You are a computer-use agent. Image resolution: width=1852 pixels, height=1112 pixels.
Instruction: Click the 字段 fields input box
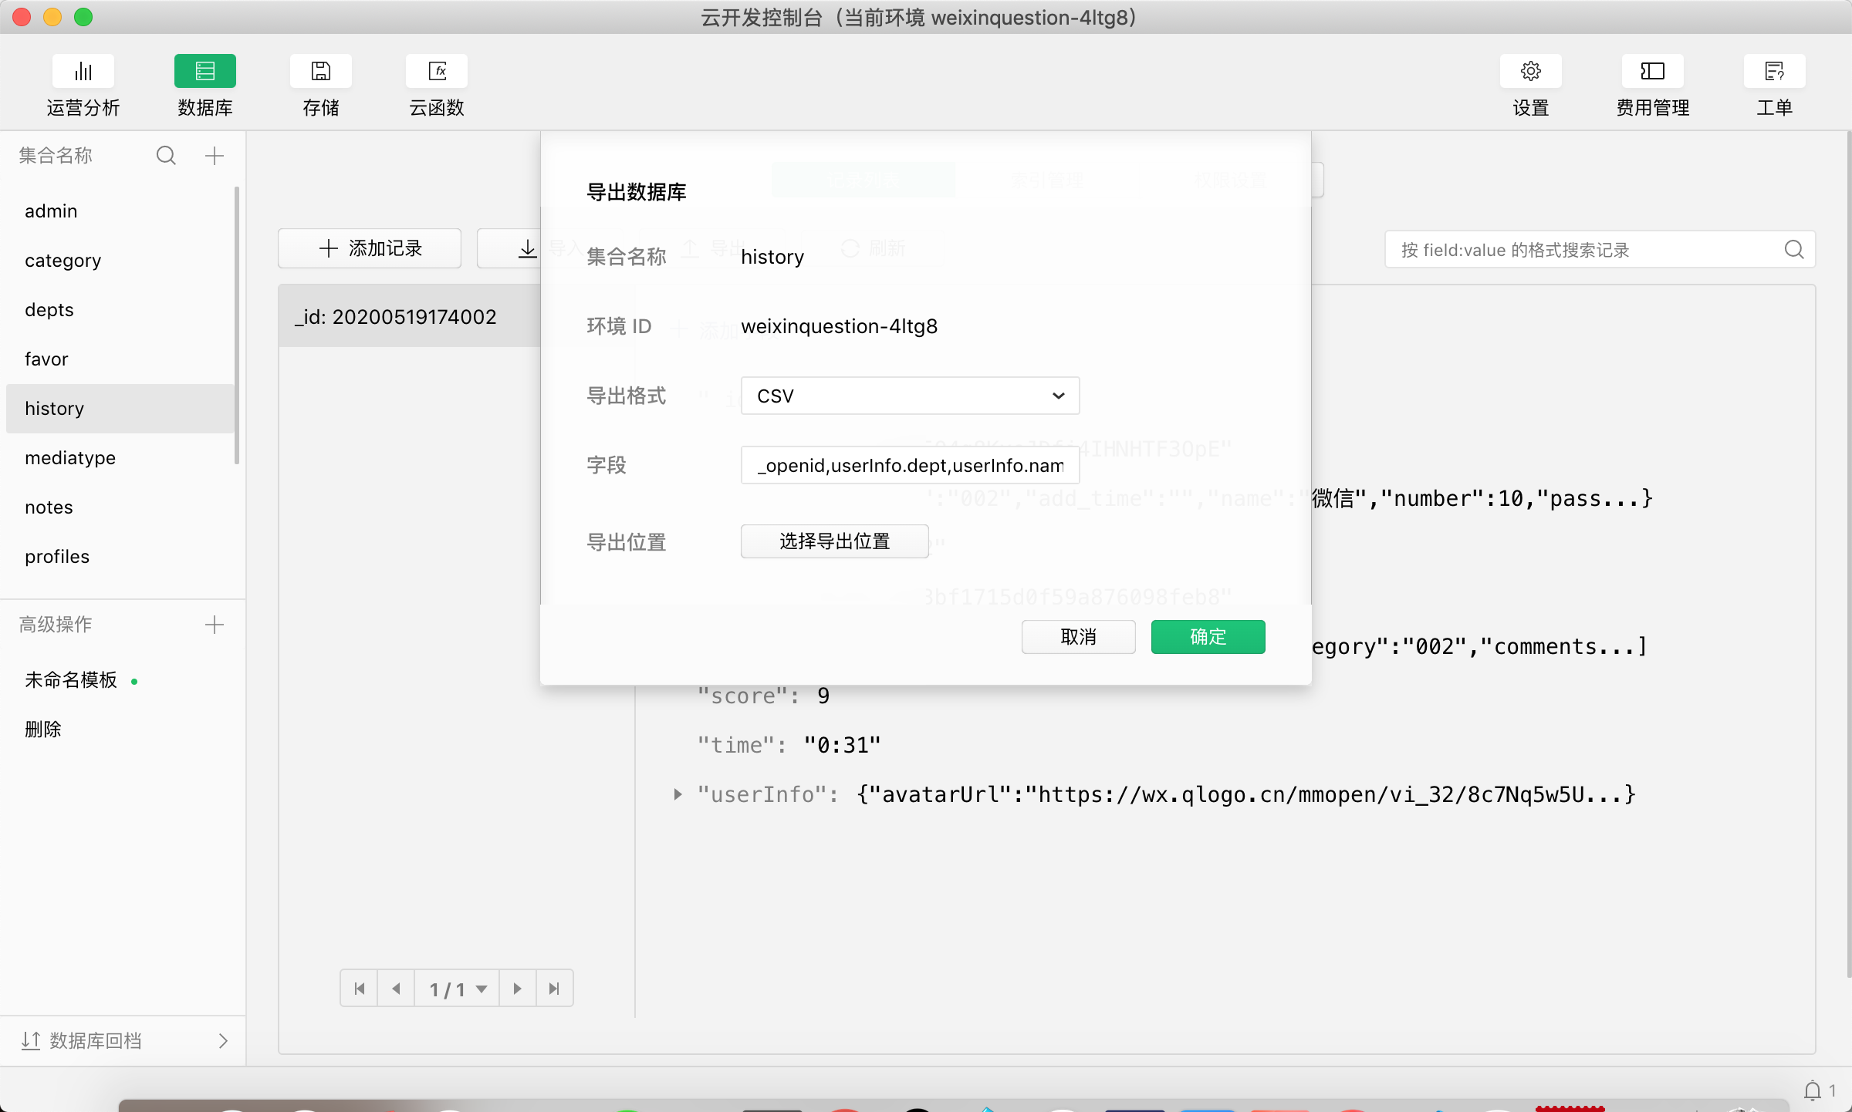tap(910, 465)
